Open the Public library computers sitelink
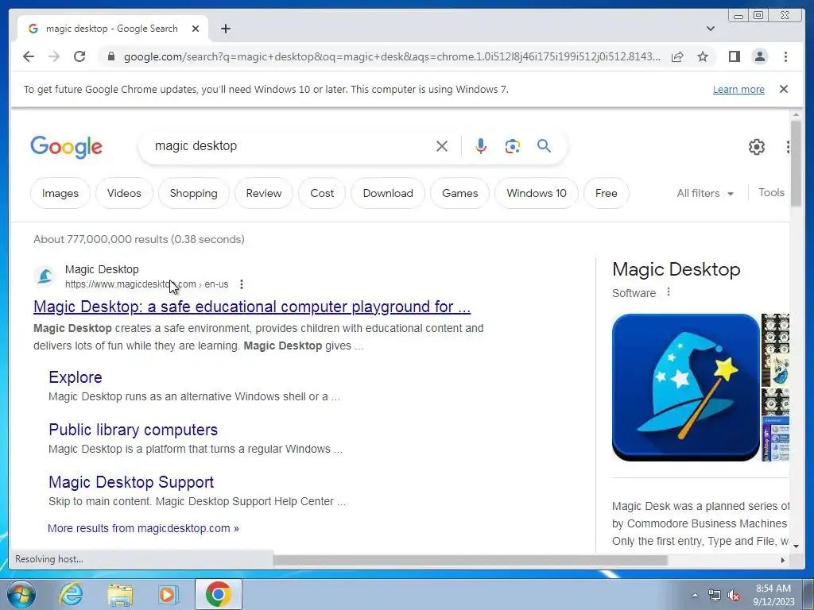This screenshot has height=610, width=814. pyautogui.click(x=133, y=430)
